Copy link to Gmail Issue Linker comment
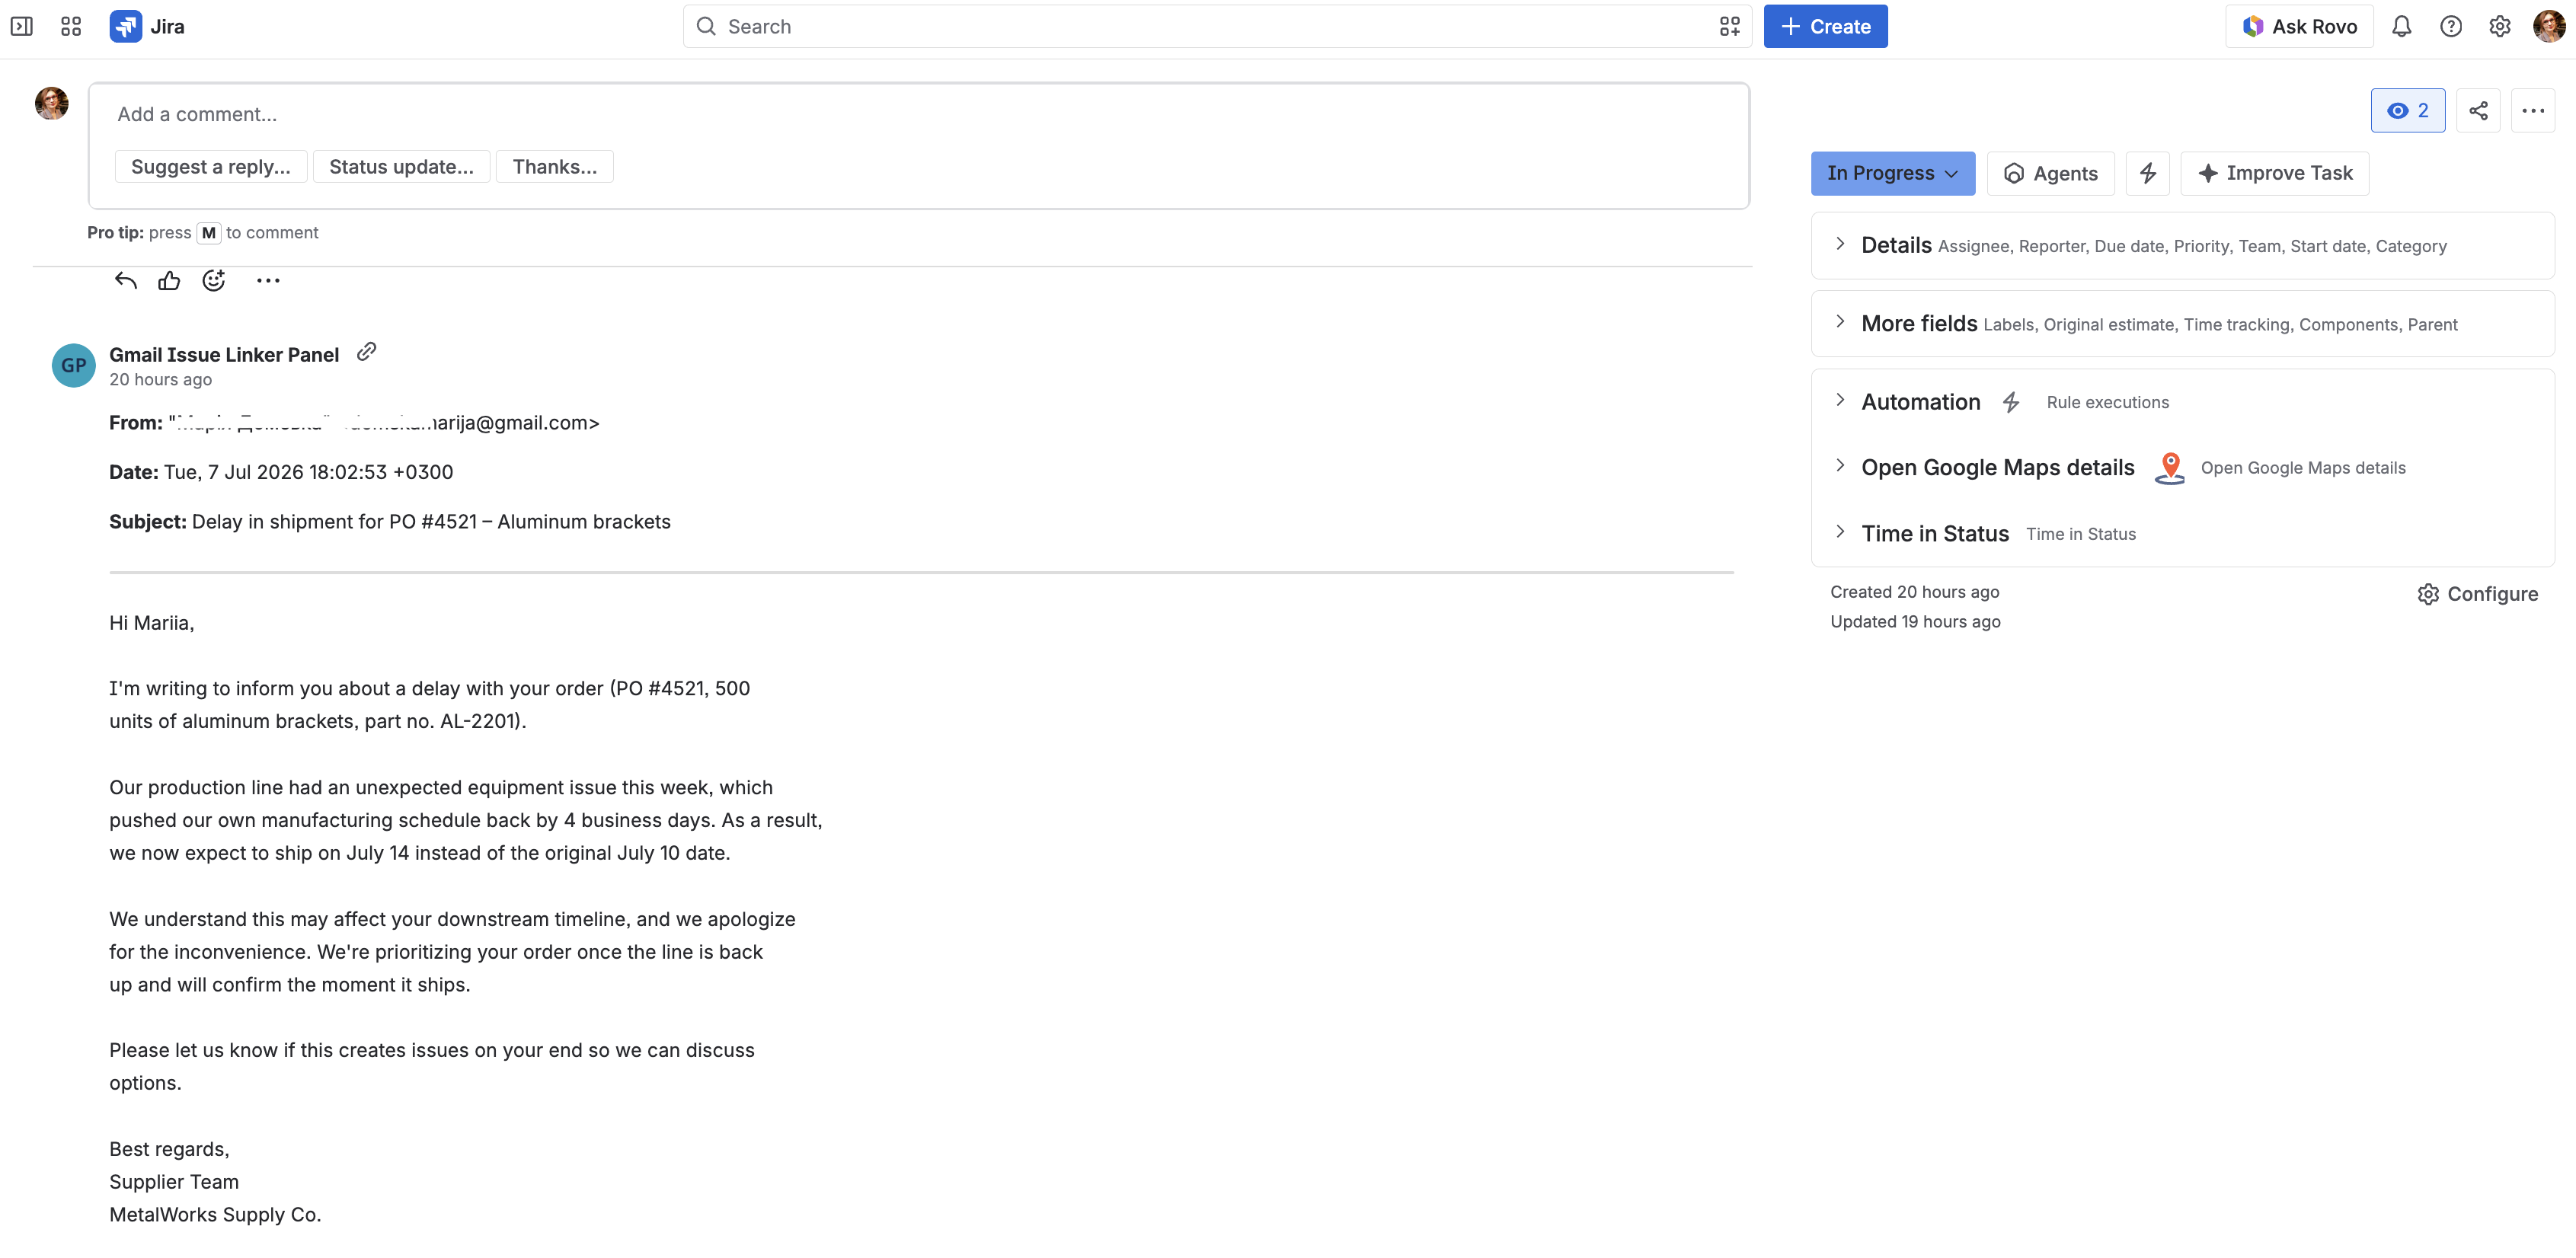Viewport: 2576px width, 1258px height. click(367, 352)
